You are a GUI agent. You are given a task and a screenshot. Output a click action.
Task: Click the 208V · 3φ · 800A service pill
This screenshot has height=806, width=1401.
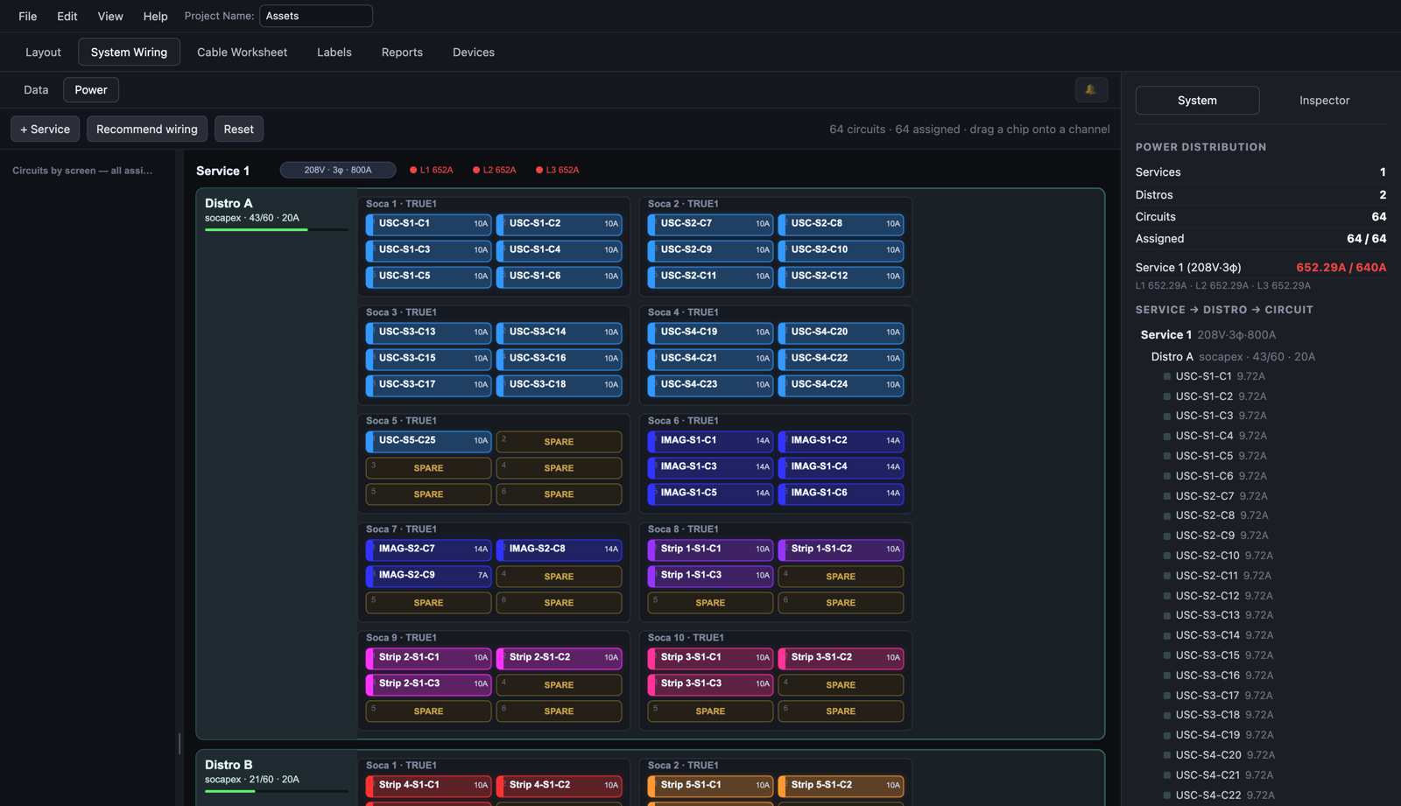click(338, 170)
